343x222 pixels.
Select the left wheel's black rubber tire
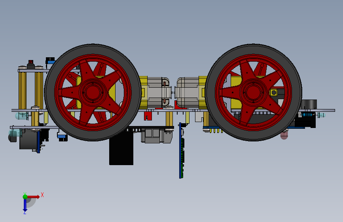click(x=93, y=49)
